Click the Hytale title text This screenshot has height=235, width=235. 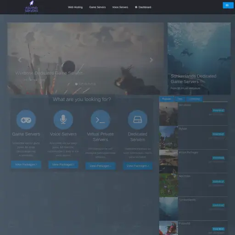tap(183, 129)
